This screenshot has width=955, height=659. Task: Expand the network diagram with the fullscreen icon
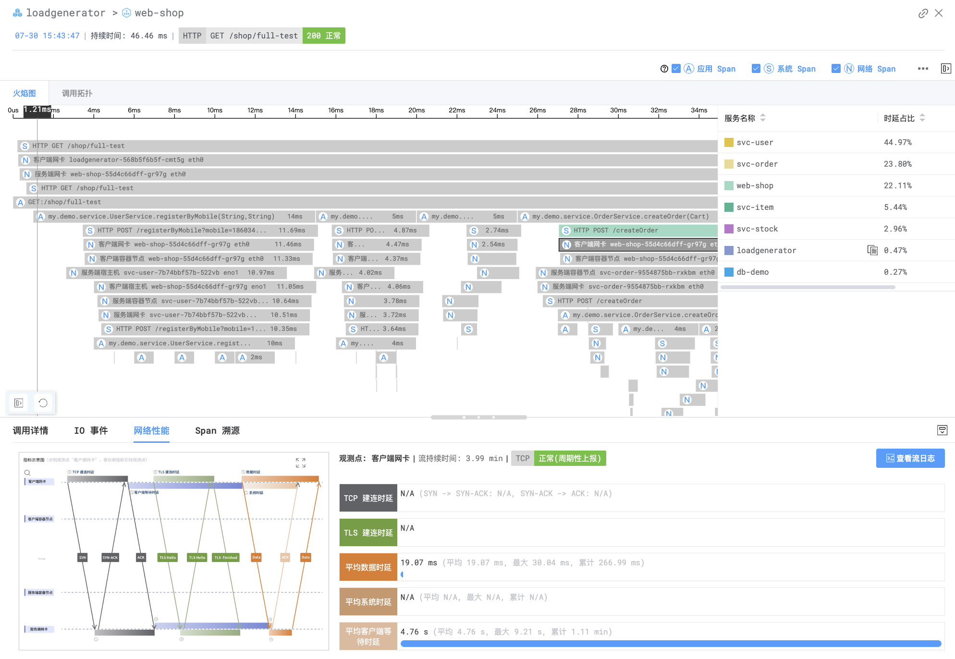[x=301, y=463]
